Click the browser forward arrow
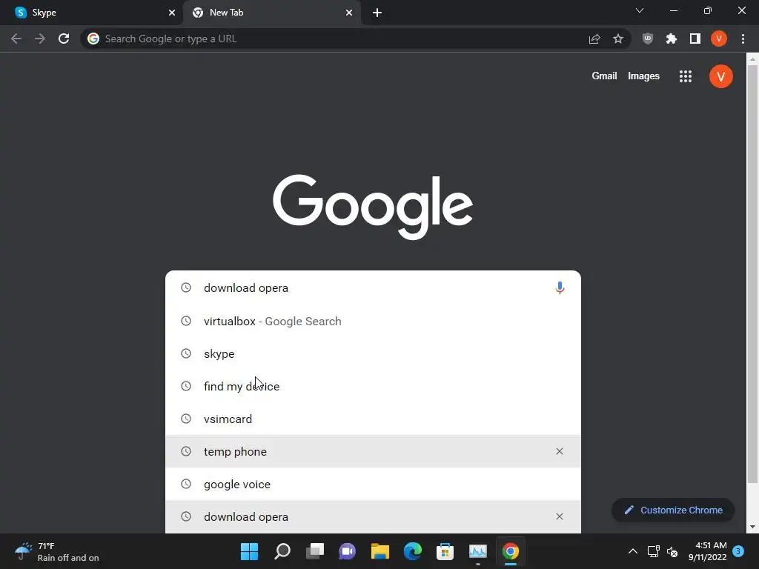Image resolution: width=759 pixels, height=569 pixels. click(40, 39)
